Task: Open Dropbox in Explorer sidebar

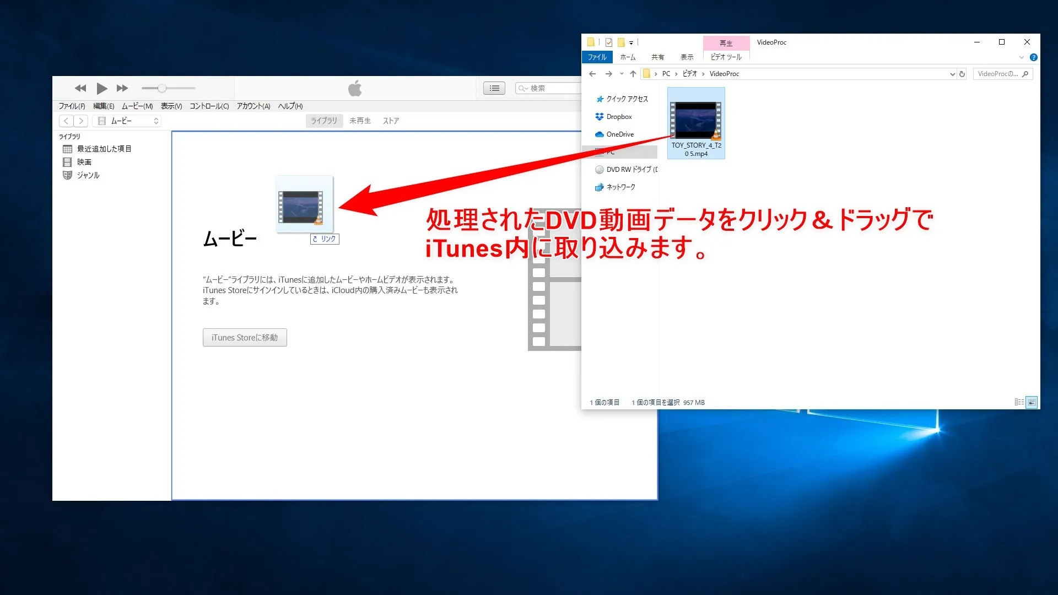Action: point(614,117)
